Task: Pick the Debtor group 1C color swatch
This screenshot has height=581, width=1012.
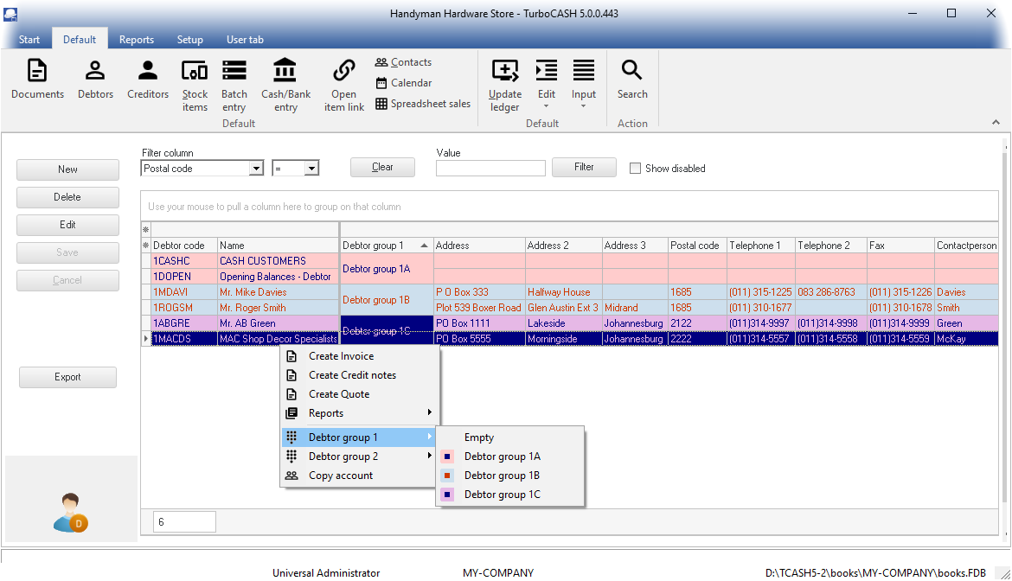Action: pos(448,495)
